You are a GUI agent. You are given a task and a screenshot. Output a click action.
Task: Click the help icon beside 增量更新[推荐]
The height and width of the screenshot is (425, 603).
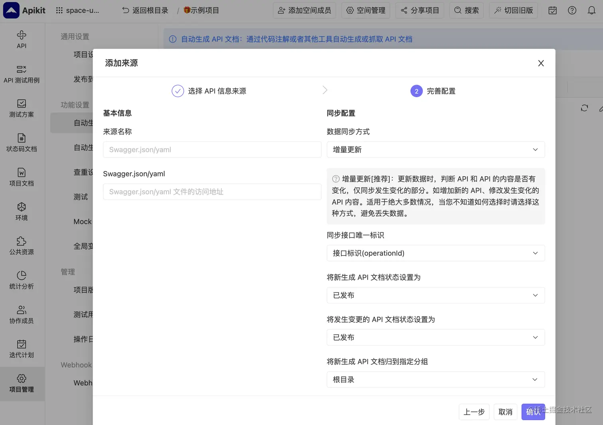coord(336,179)
